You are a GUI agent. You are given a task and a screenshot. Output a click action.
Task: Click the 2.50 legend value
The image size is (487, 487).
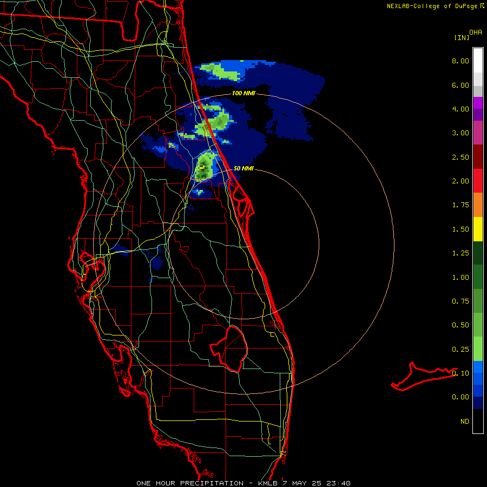(460, 157)
